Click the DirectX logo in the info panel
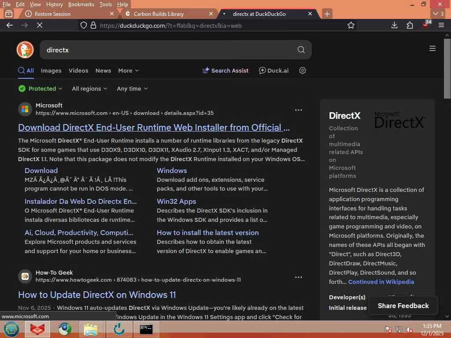451x338 pixels. pyautogui.click(x=399, y=120)
